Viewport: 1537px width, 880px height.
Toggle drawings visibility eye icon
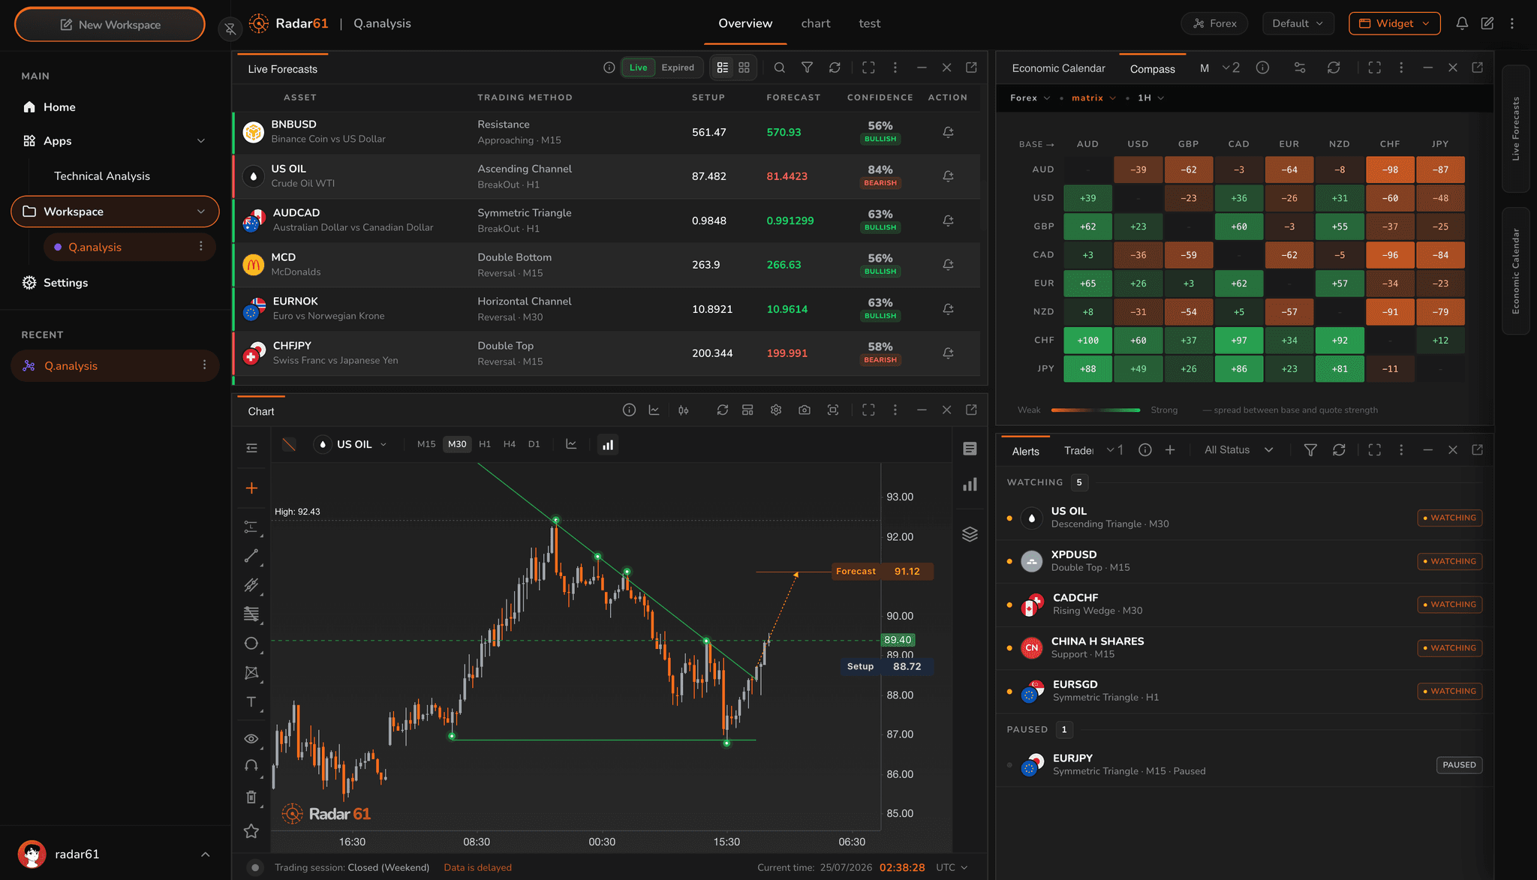click(x=251, y=739)
